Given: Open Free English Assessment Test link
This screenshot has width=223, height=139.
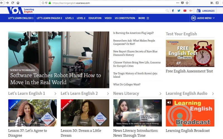Looking at the screenshot, I should click(189, 71).
